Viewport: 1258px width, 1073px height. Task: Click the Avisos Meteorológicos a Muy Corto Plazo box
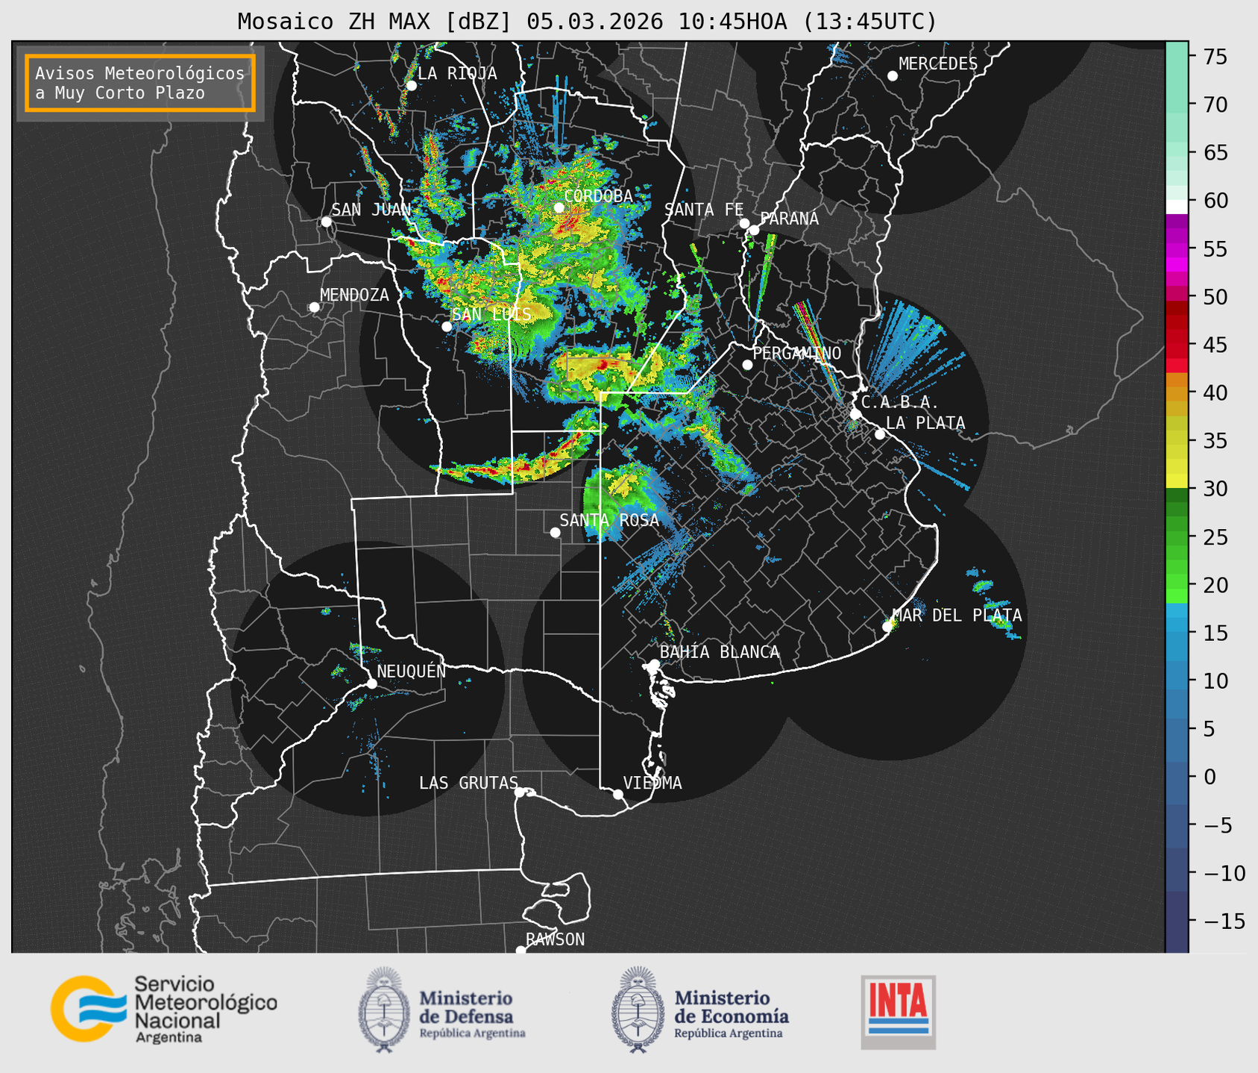[x=140, y=83]
